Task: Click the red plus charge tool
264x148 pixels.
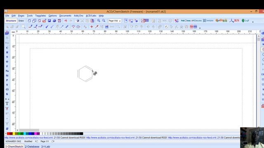Action: (x=92, y=27)
